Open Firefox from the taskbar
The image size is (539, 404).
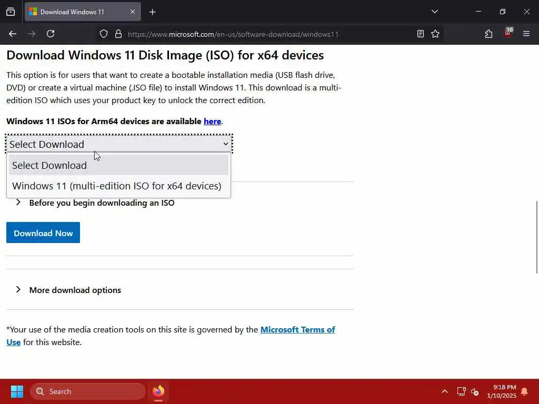click(158, 391)
